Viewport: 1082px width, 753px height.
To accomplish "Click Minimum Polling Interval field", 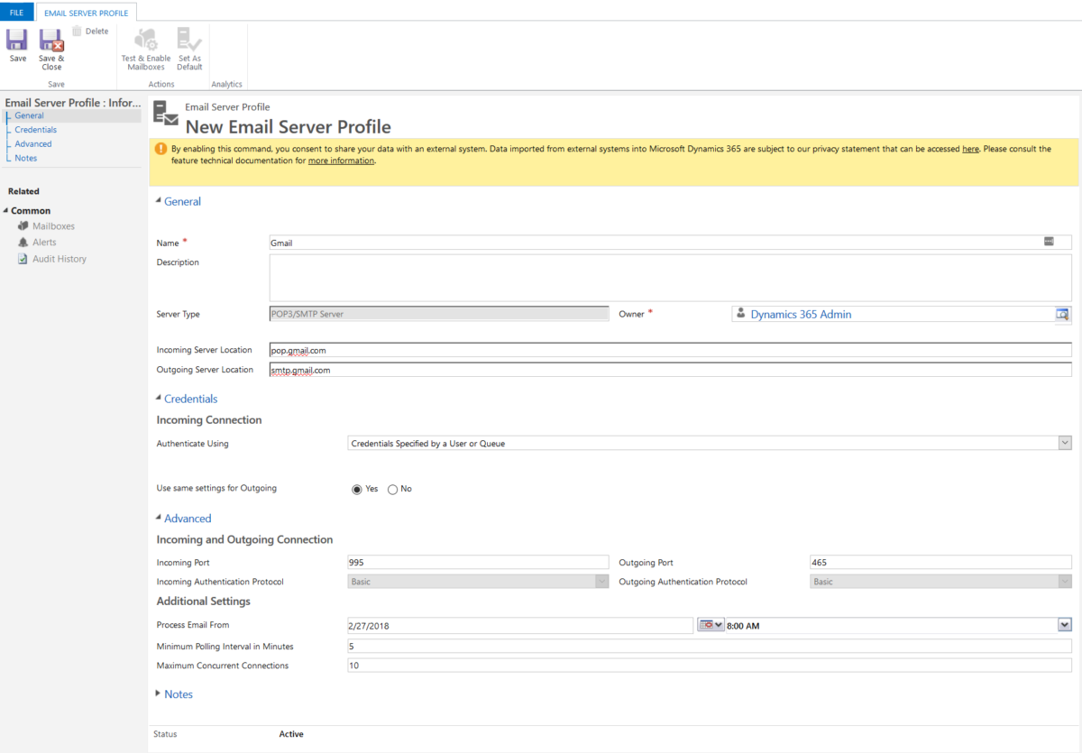I will (710, 646).
